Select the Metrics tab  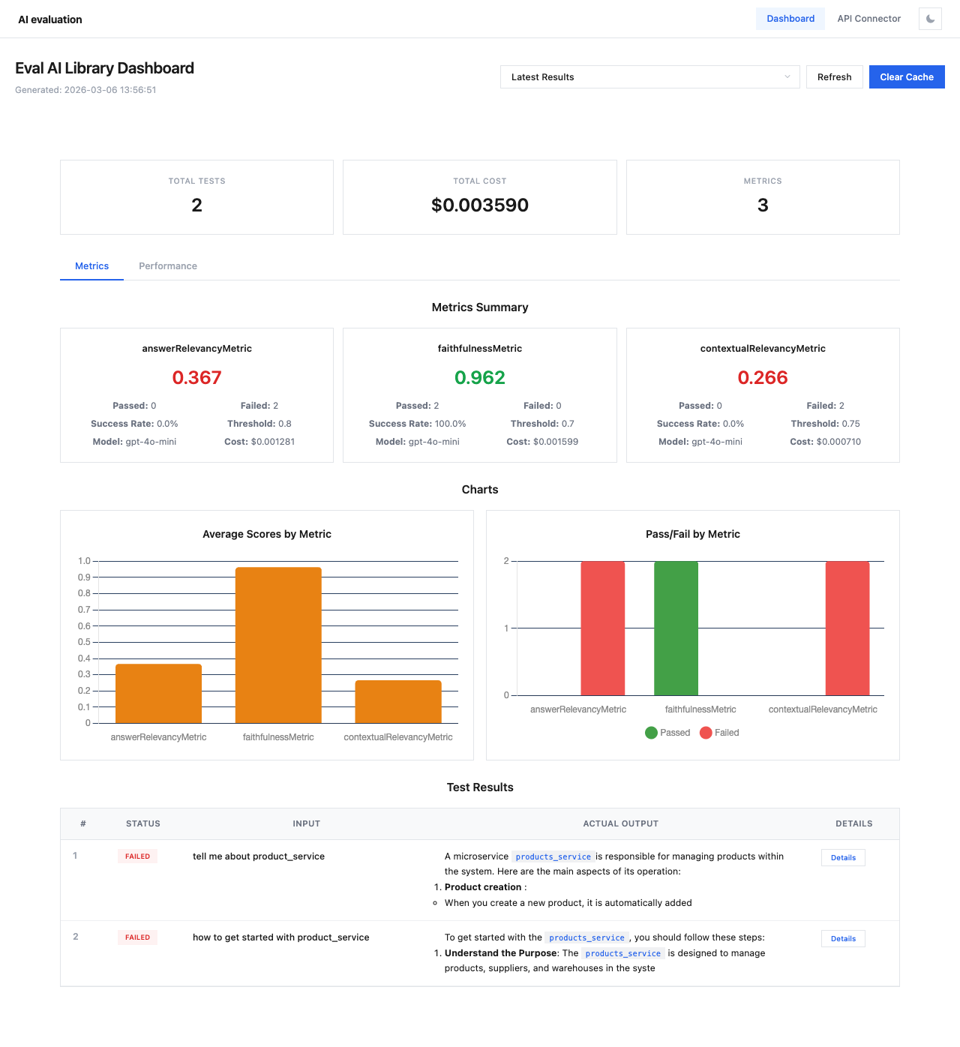[x=91, y=266]
